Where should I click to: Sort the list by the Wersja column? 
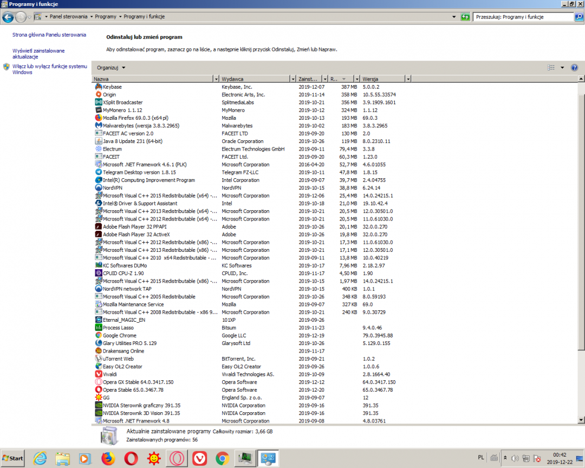(382, 79)
